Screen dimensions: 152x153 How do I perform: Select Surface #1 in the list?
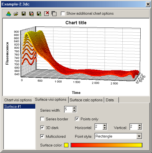(x=20, y=106)
